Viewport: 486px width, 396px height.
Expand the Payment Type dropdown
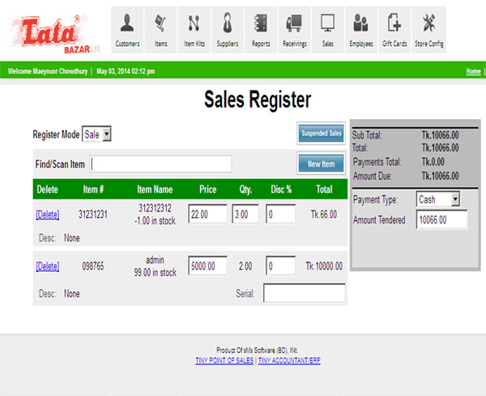(x=437, y=198)
